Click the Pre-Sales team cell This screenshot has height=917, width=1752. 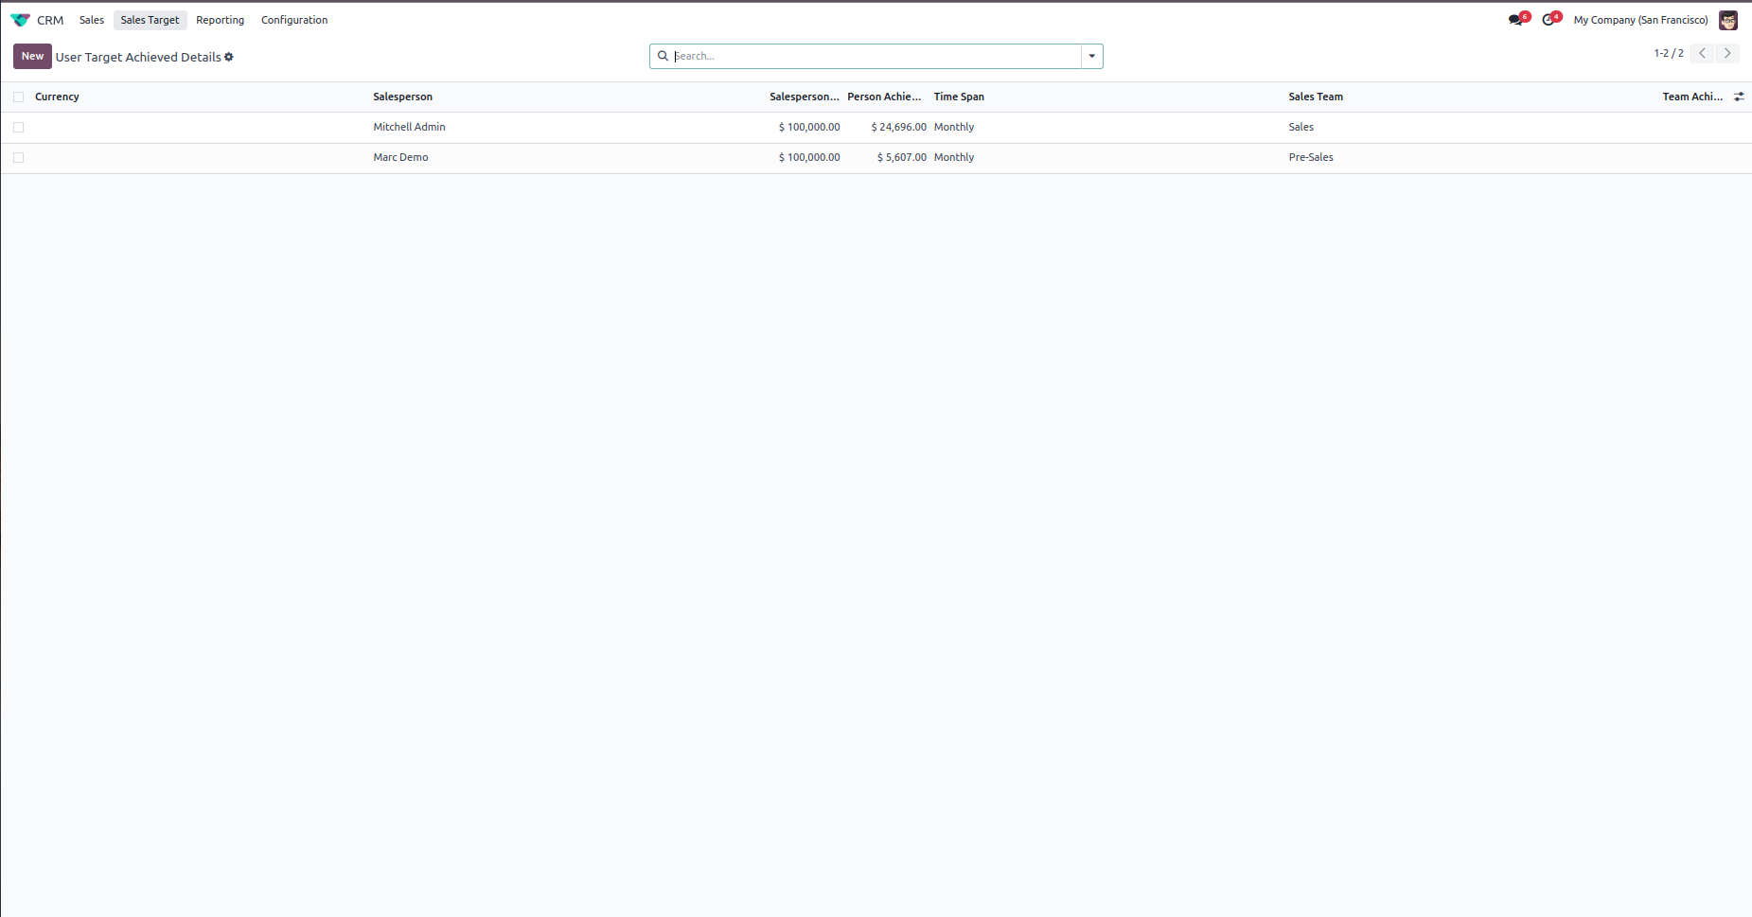[1311, 157]
